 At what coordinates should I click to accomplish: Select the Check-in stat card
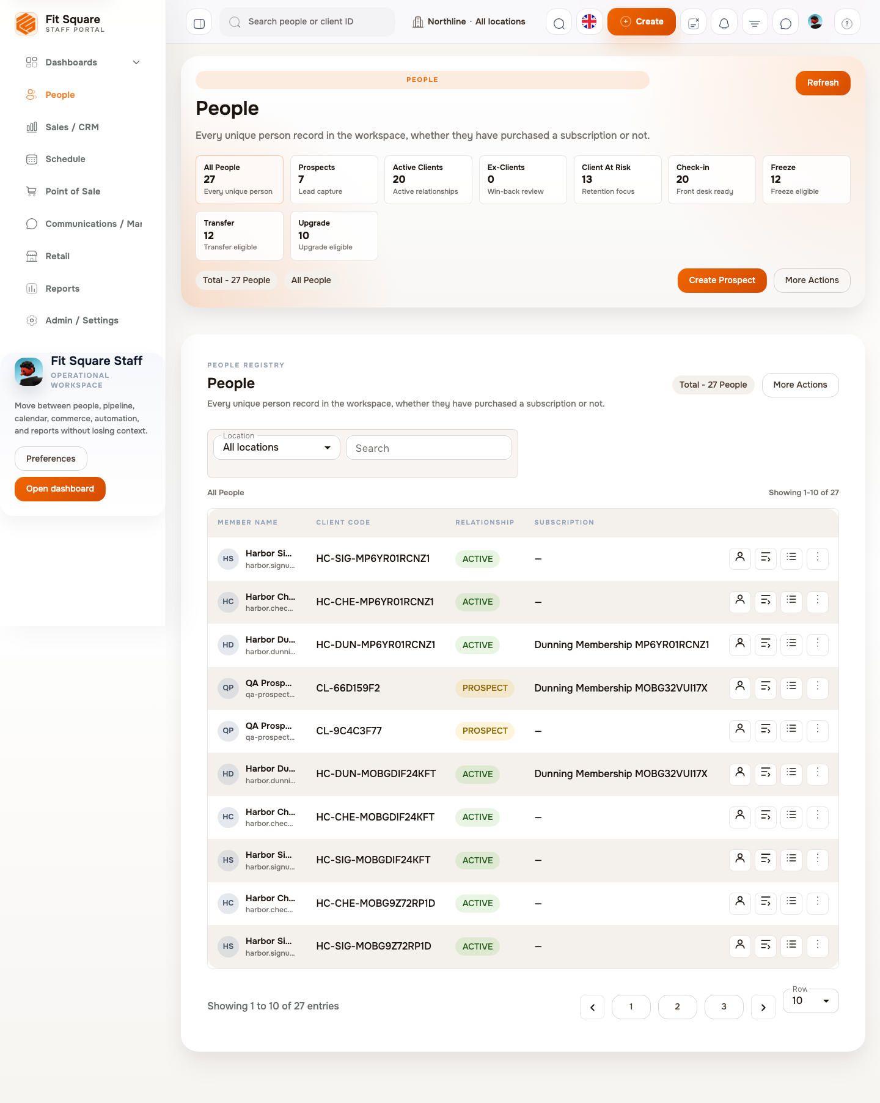[x=712, y=180]
